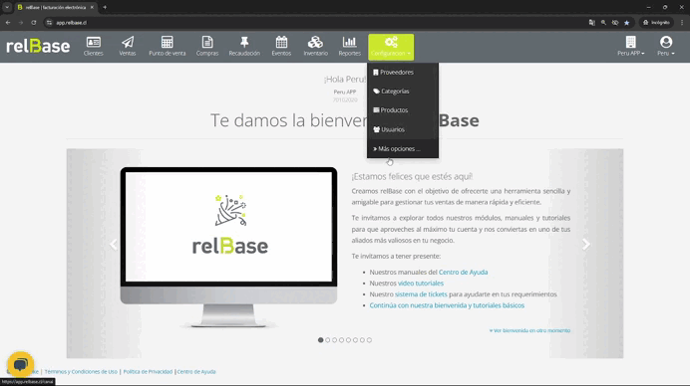This screenshot has height=386, width=690.
Task: Expand the Peru user account dropdown
Action: click(x=666, y=46)
